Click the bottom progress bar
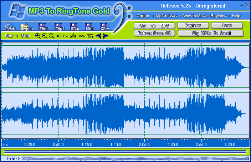Viewport: 251px width, 162px height. [125, 152]
